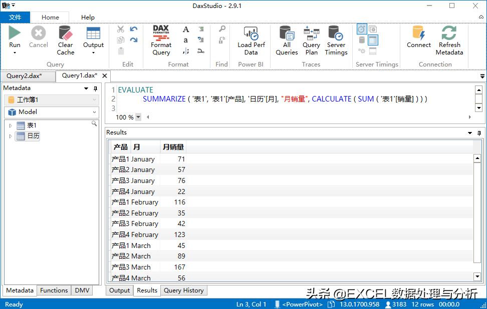Toggle the gears option in Server Timings
The height and width of the screenshot is (309, 487).
[x=362, y=51]
